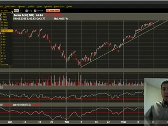Click the Mar label on the date axis

pos(124,122)
